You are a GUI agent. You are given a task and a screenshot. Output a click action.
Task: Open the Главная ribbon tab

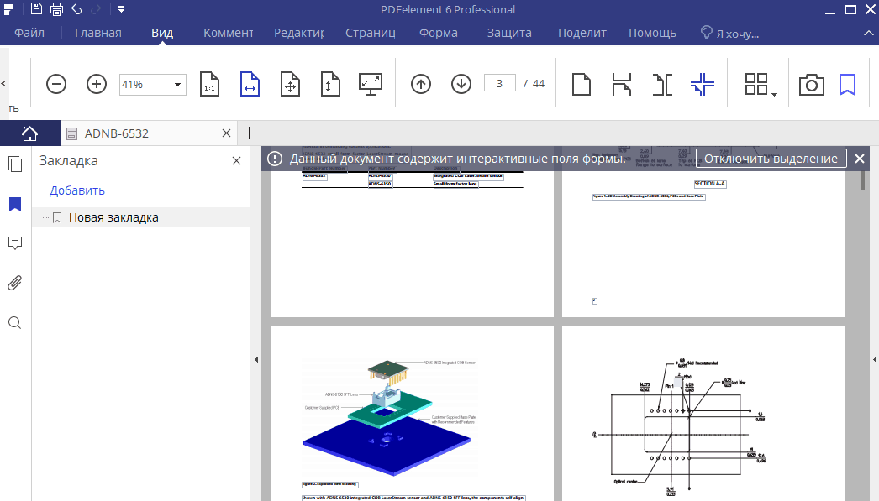(x=98, y=34)
